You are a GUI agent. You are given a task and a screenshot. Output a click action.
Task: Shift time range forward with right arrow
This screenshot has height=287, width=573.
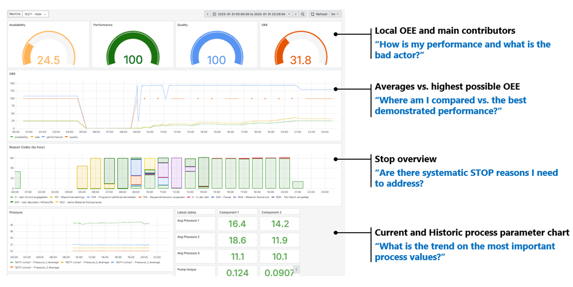coord(296,14)
